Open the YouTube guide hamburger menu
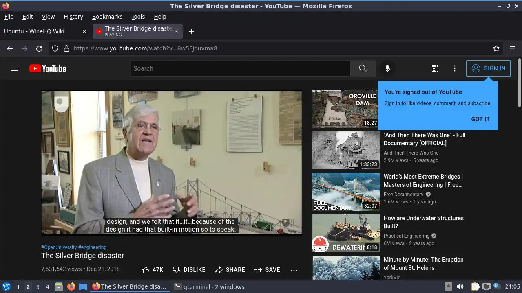Screen dimensions: 522x293 pos(15,68)
